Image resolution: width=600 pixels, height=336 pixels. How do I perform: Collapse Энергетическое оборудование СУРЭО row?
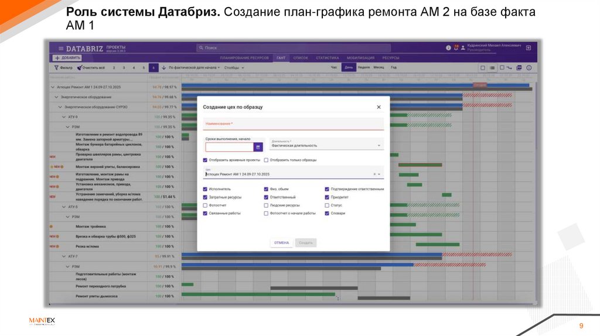tap(60, 107)
